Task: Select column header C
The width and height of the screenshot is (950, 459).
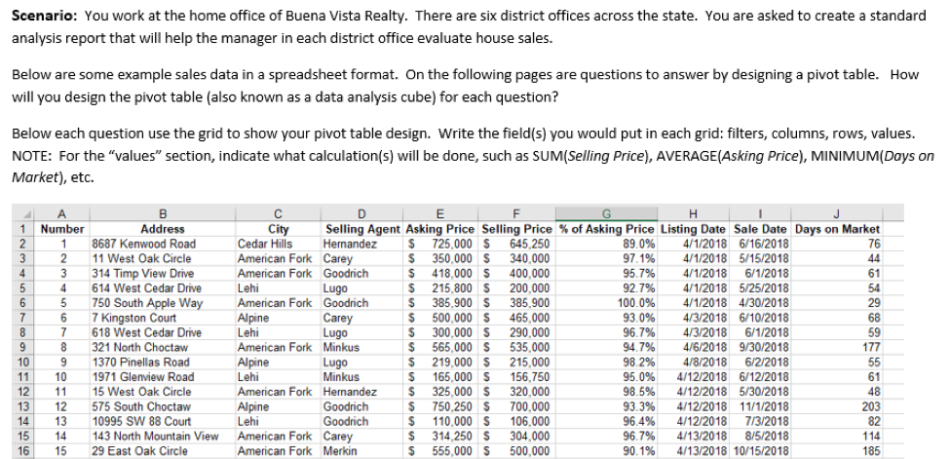Action: click(278, 213)
